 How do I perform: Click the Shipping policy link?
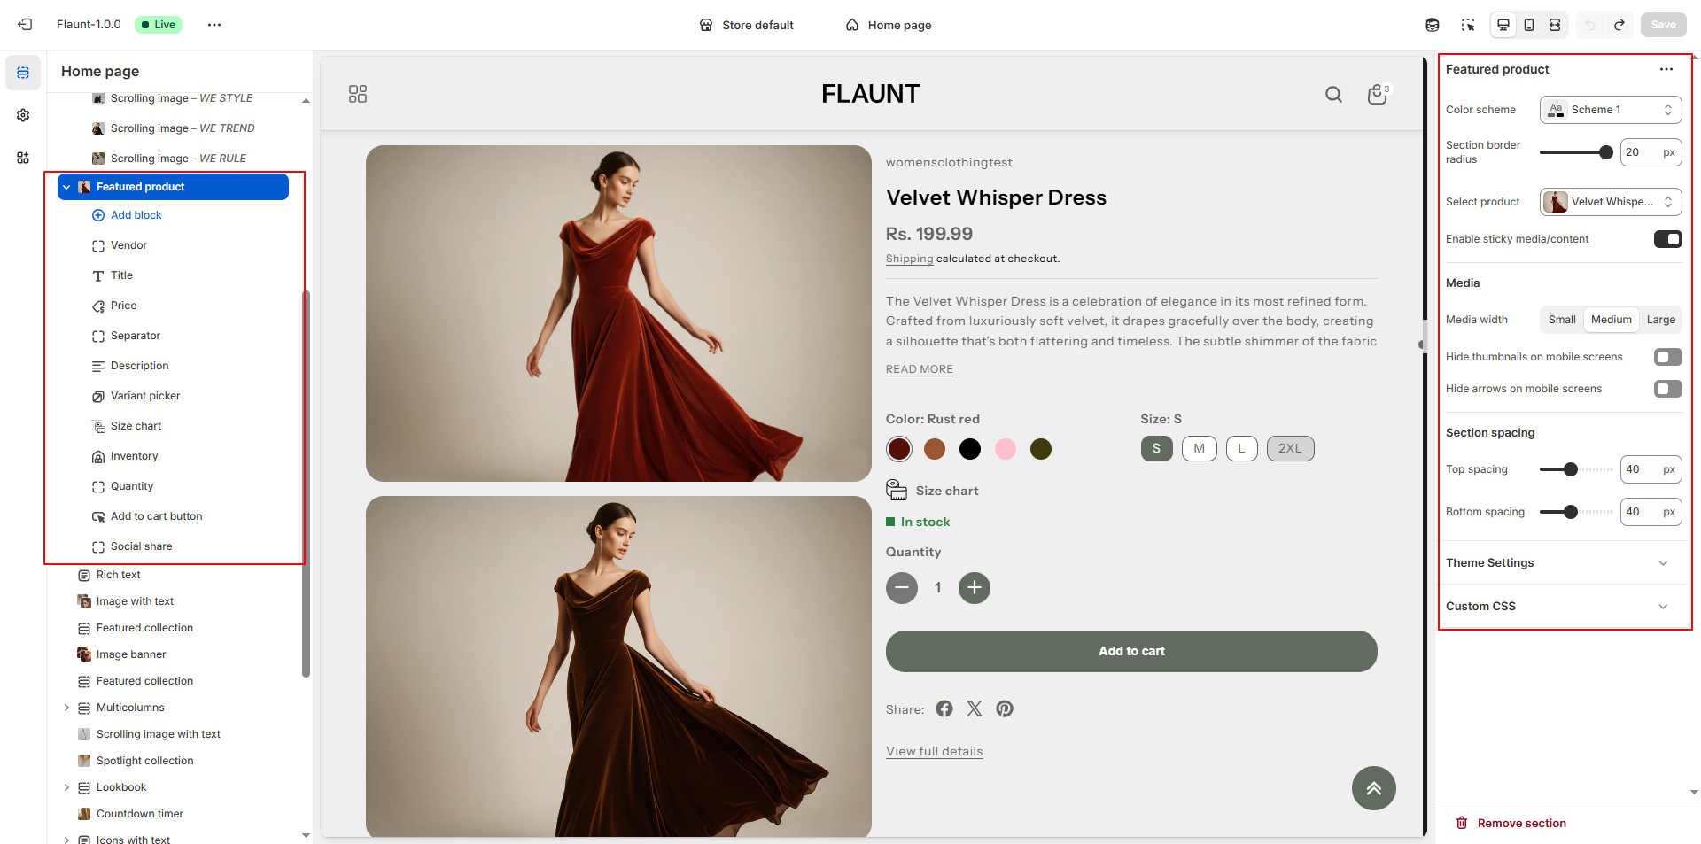(910, 259)
